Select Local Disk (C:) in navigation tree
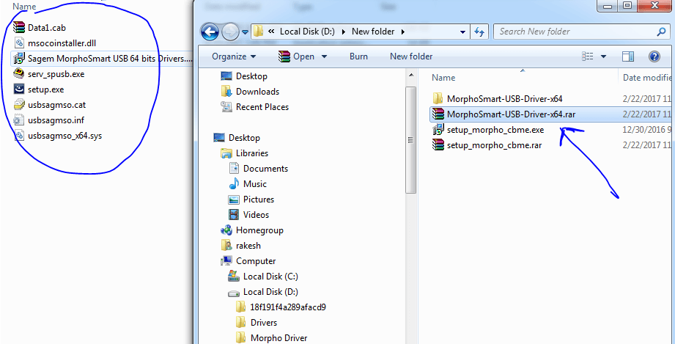The width and height of the screenshot is (675, 344). click(270, 277)
